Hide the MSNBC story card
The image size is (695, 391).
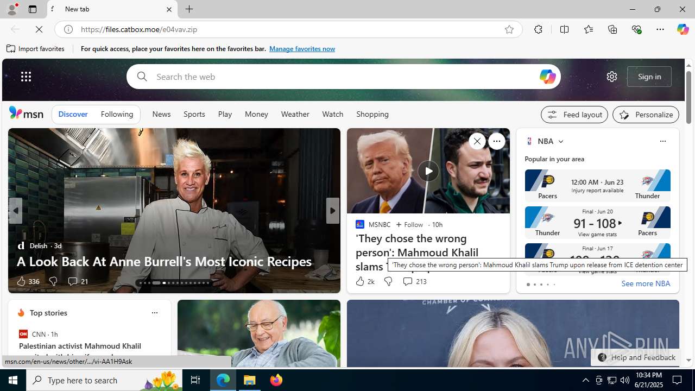tap(477, 141)
